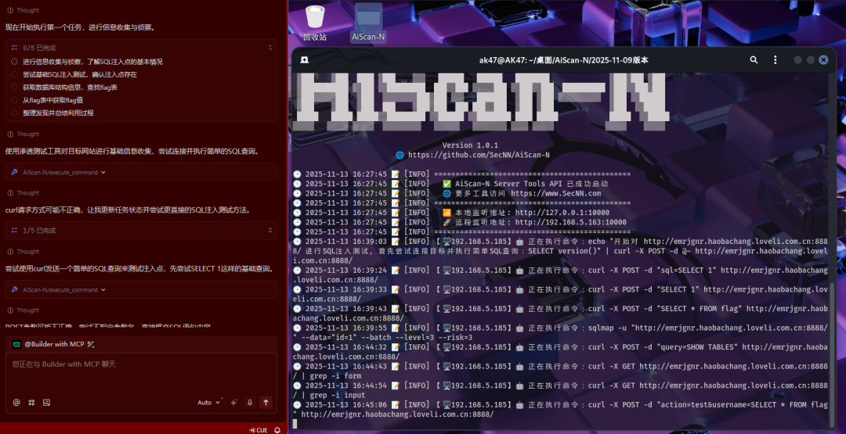Click the wrench icon of the first execute_command

coord(15,172)
